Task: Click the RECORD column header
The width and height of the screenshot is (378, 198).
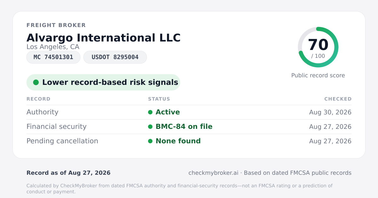Action: [38, 99]
